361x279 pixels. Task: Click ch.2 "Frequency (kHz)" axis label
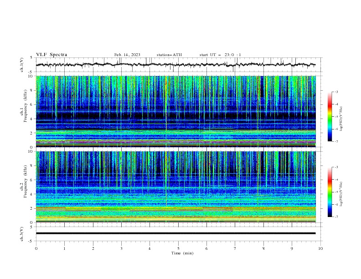tap(26, 182)
